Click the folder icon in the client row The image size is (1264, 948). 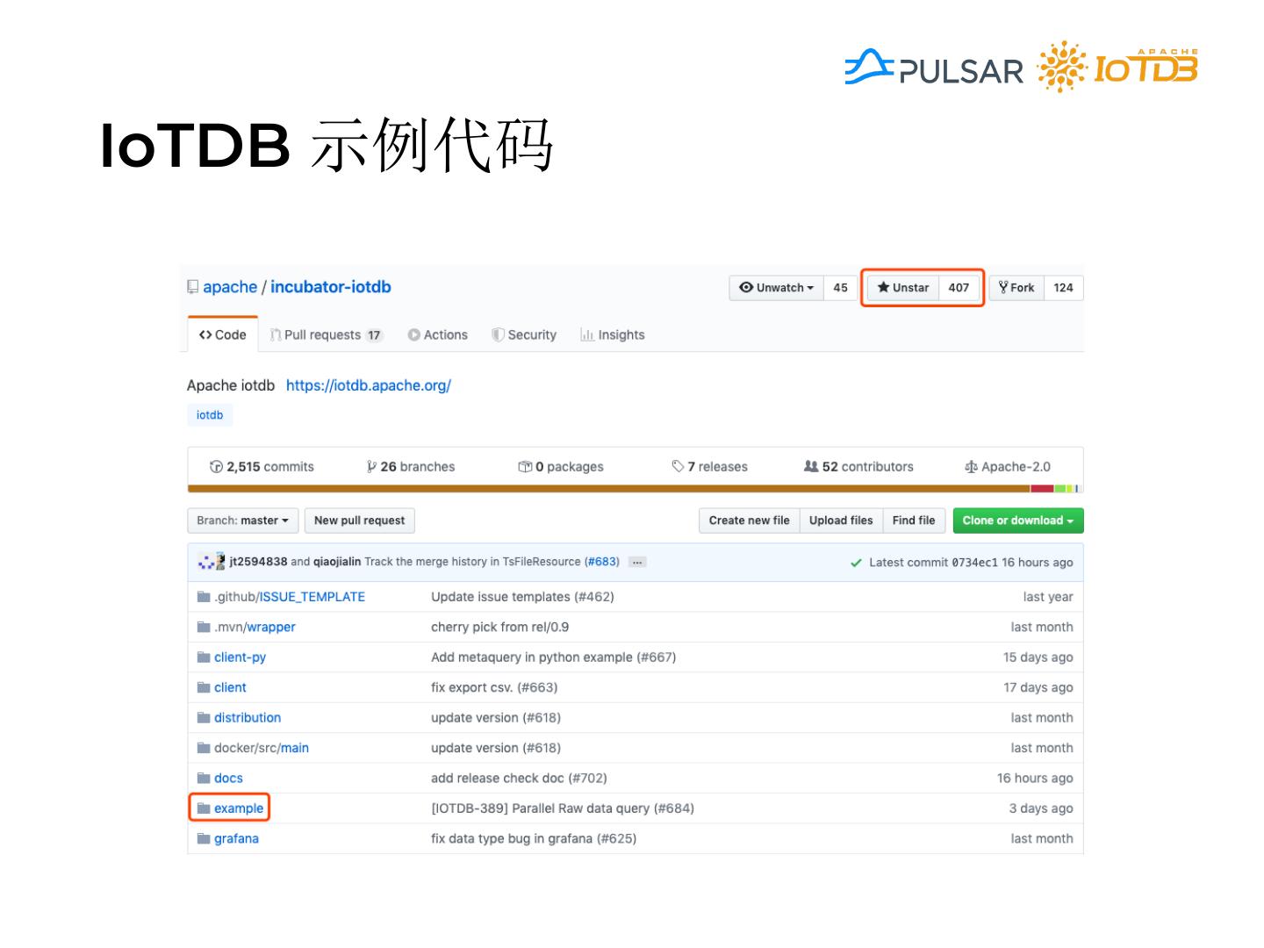click(x=204, y=687)
